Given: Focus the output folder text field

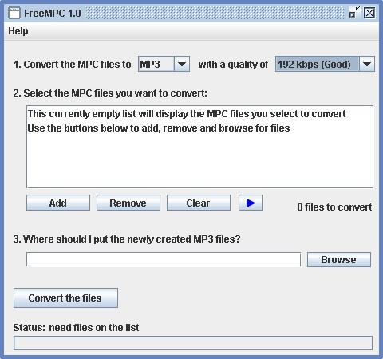Looking at the screenshot, I should click(164, 259).
